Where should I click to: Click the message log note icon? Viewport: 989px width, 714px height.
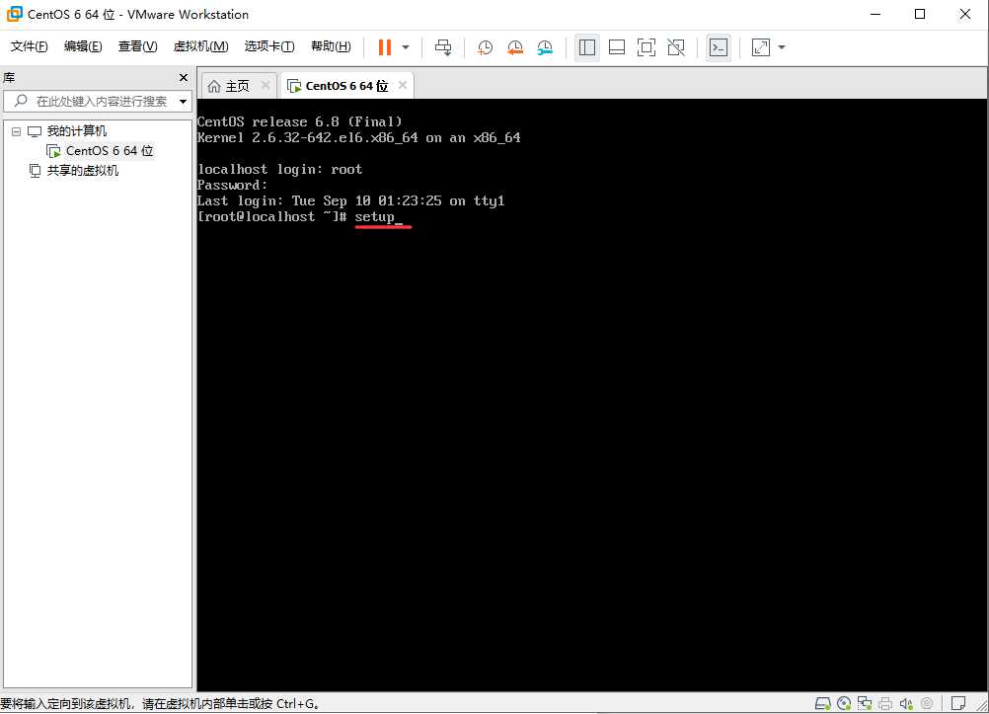point(958,703)
